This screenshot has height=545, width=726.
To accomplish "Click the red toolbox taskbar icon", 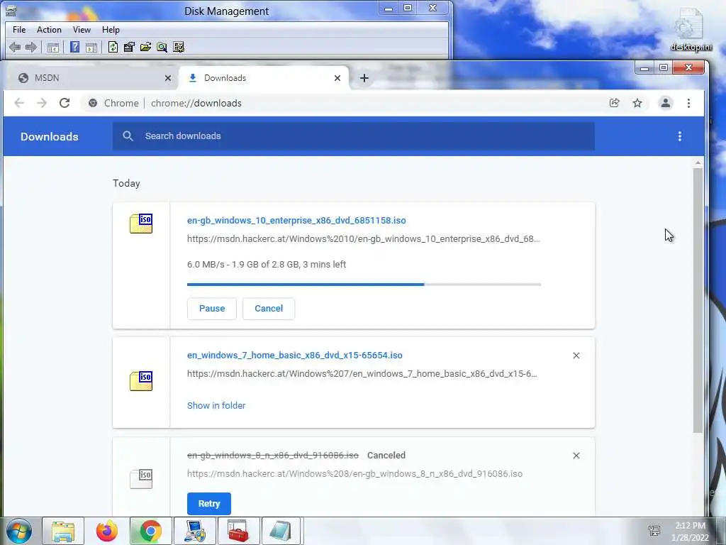I will pos(238,531).
